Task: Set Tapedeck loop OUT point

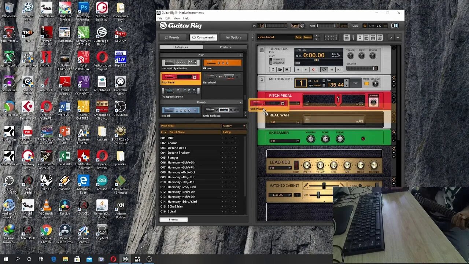Action: pos(339,70)
